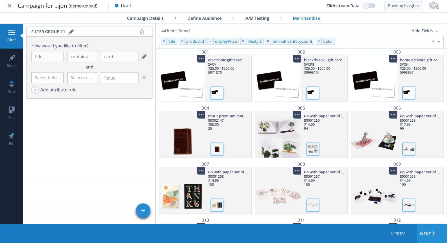Remove the onlineInventoryCount field chip
This screenshot has width=447, height=243.
268,41
